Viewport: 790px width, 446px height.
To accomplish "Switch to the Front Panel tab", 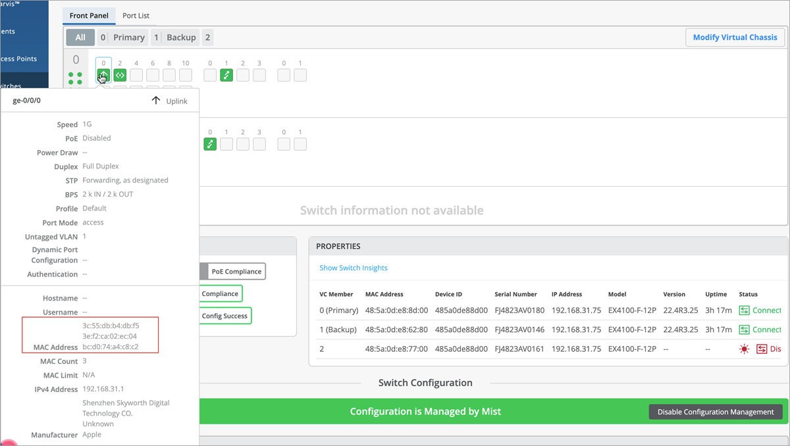I will (x=89, y=16).
